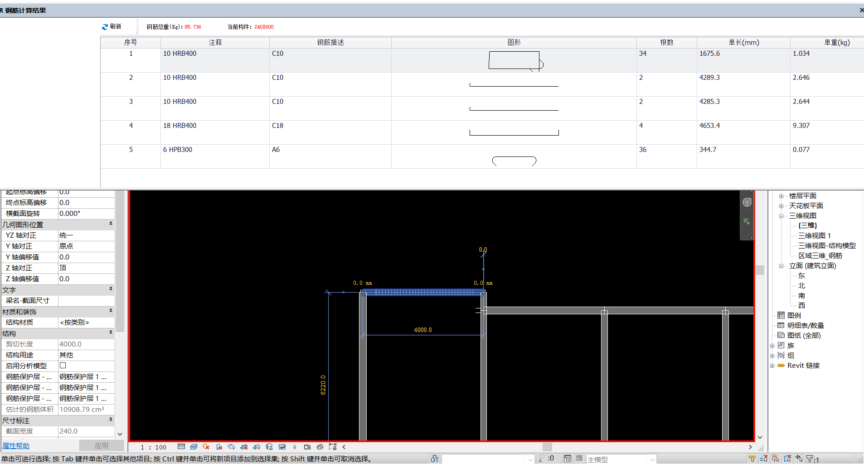Click the 1 : 100 view scale

(x=153, y=447)
